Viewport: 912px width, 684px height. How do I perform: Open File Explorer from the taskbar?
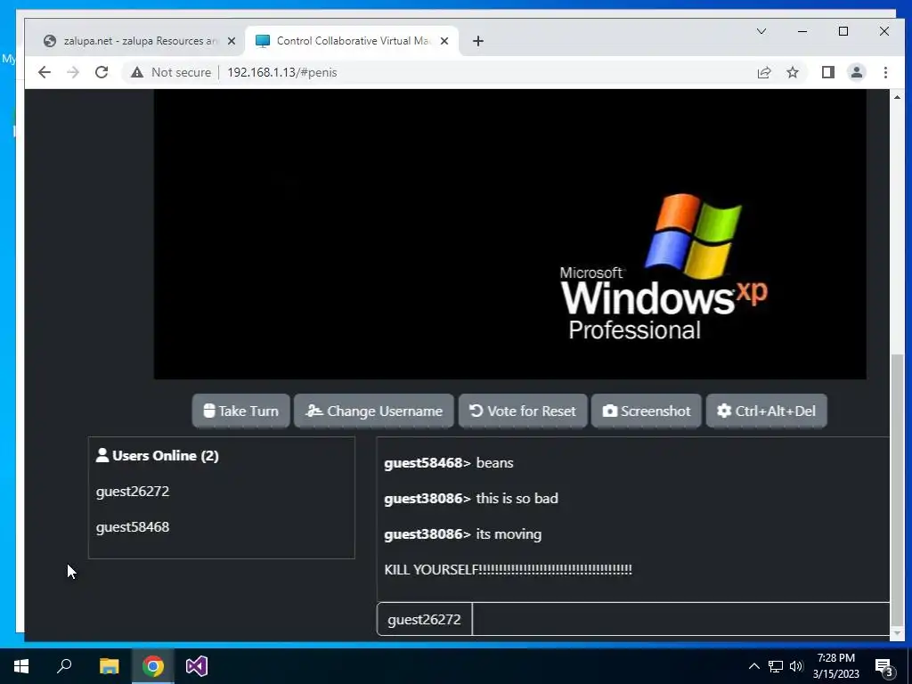[x=109, y=666]
